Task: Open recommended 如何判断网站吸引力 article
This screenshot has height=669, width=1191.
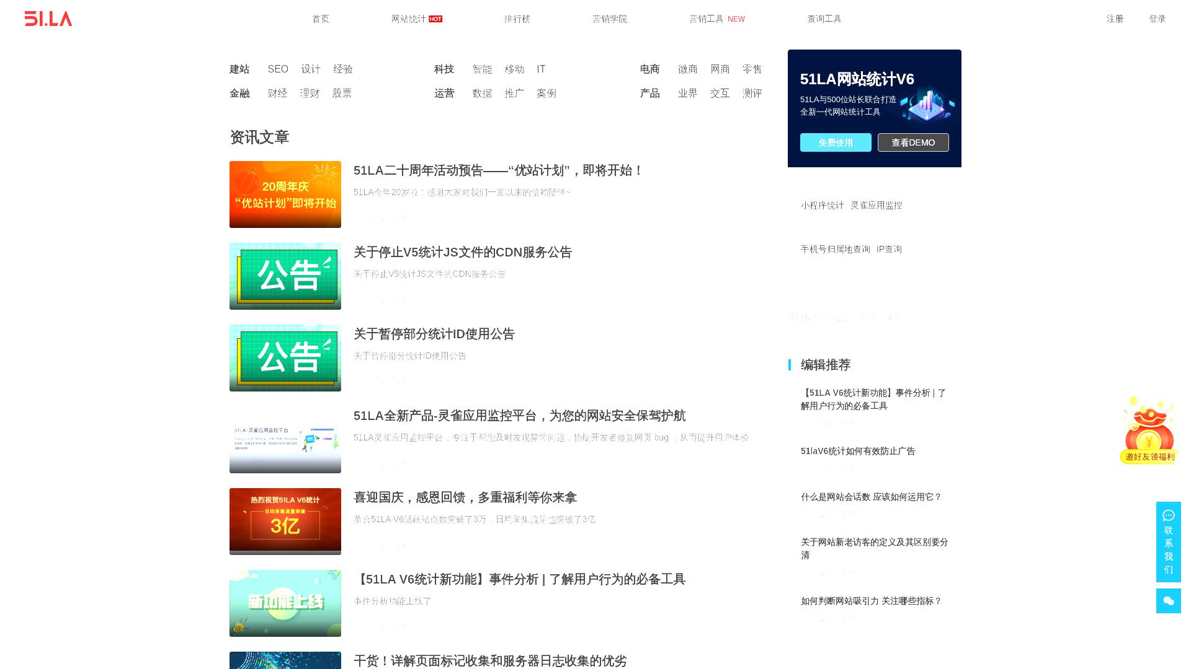Action: click(x=871, y=601)
